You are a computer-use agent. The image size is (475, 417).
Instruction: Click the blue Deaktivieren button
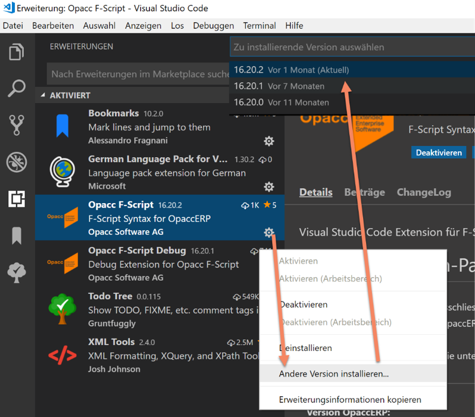tap(439, 153)
